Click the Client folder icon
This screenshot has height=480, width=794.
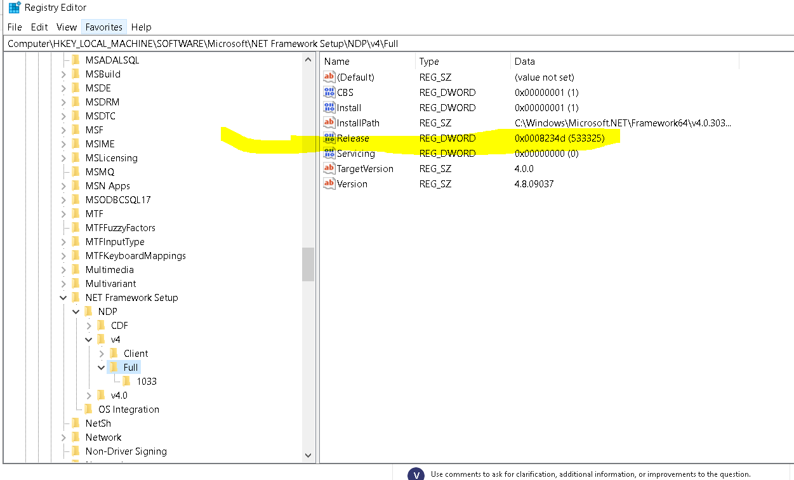click(114, 353)
